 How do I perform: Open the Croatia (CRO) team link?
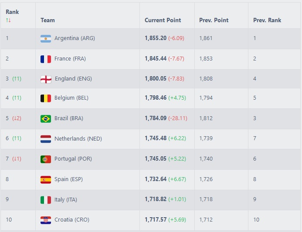[72, 220]
